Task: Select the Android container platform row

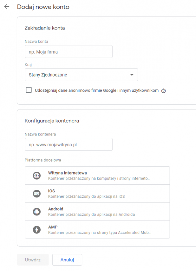Action: (97, 211)
